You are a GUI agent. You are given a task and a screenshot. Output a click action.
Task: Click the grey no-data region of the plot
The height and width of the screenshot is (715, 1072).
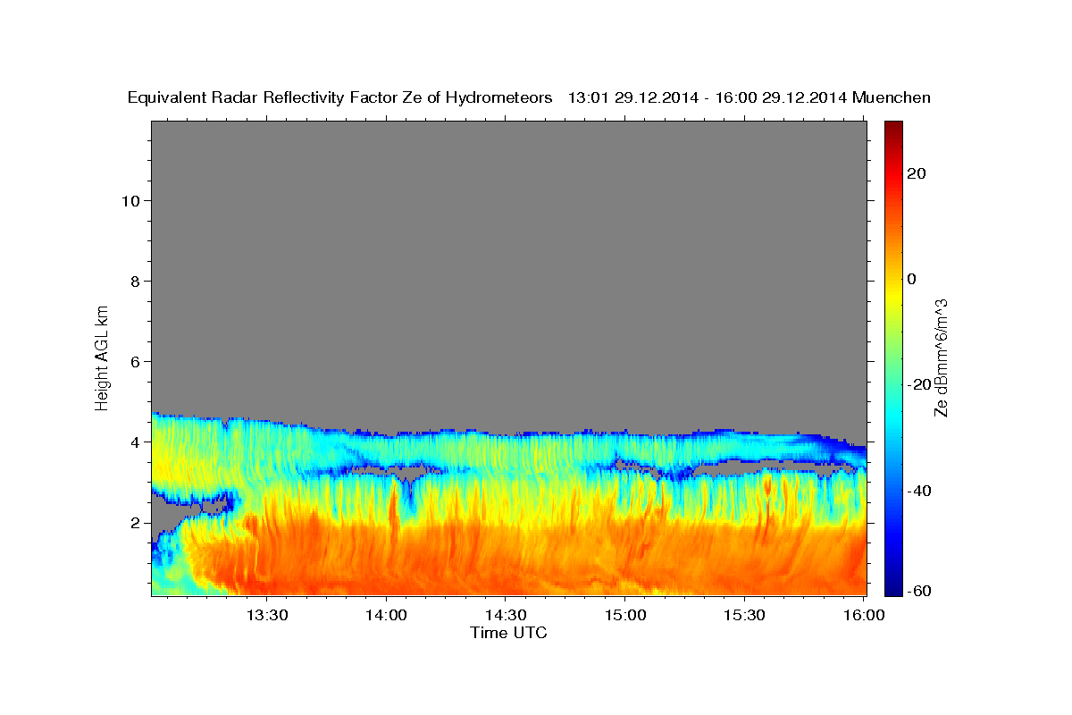(509, 268)
